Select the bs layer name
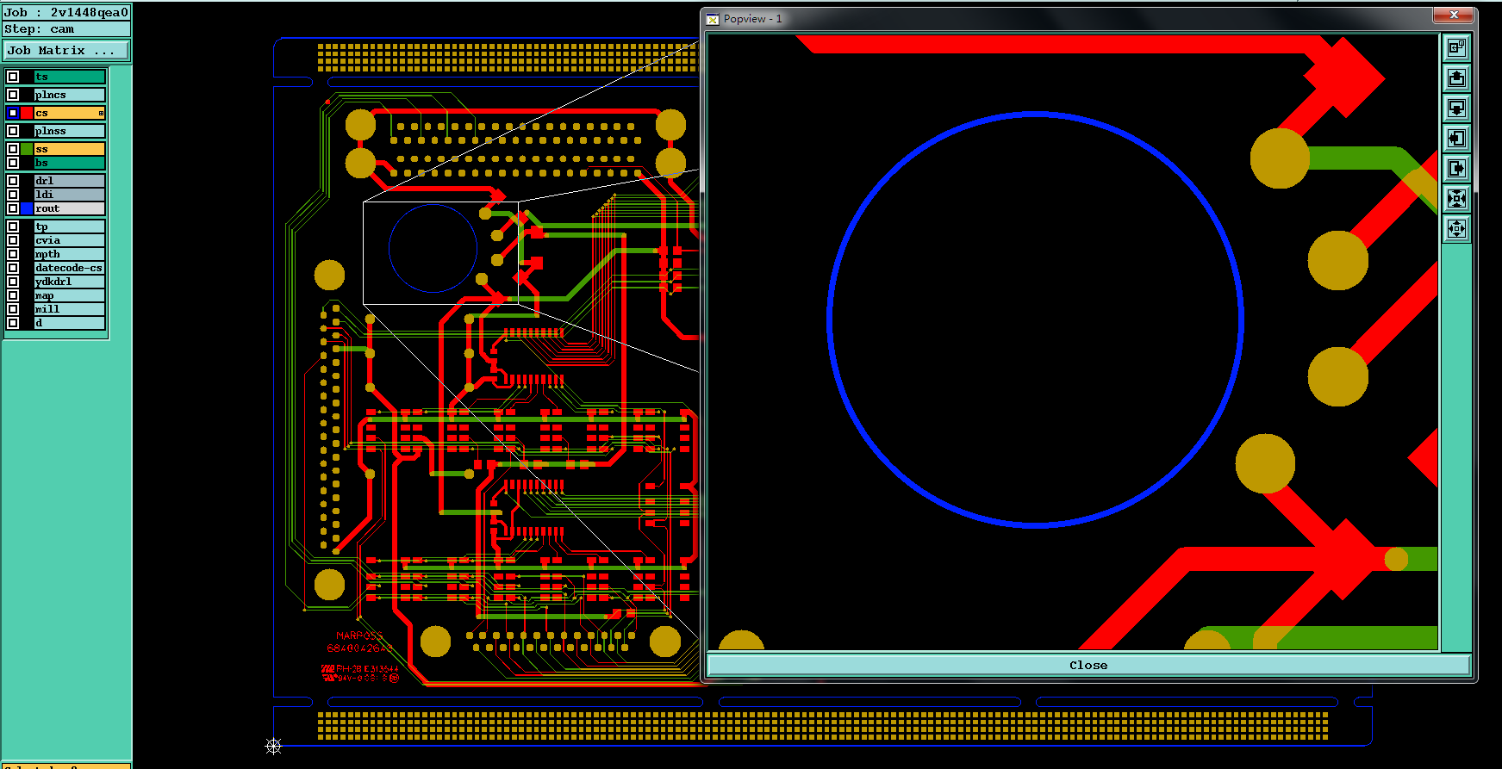This screenshot has height=769, width=1502. [70, 163]
